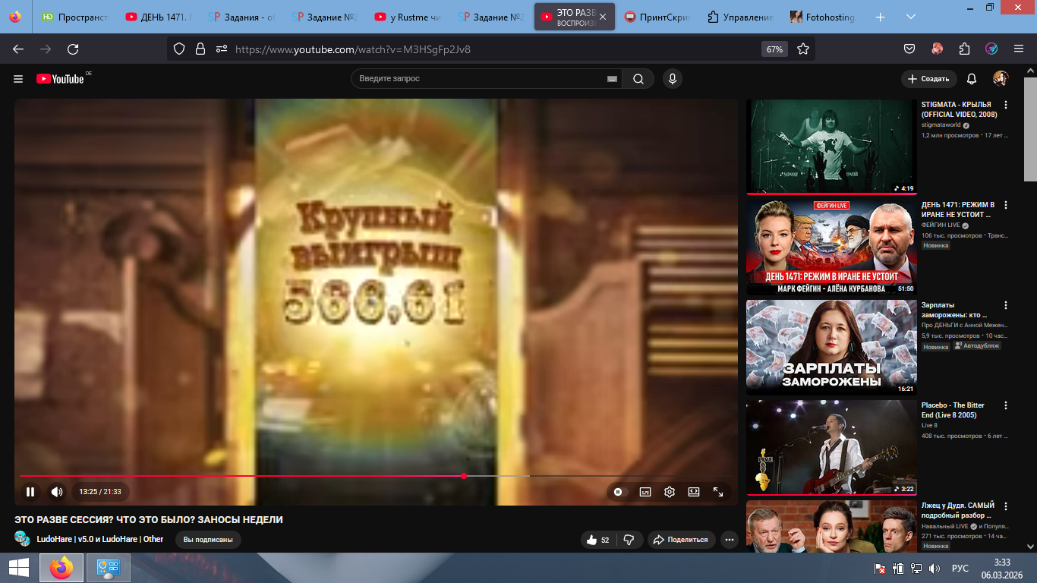The width and height of the screenshot is (1037, 583).
Task: Go back to the previous page
Action: pyautogui.click(x=18, y=49)
